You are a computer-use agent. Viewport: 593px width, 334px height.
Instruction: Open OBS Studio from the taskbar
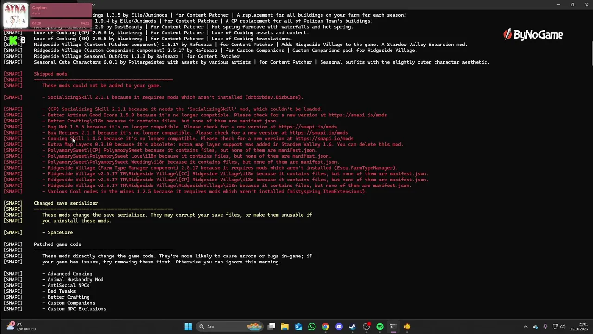[x=366, y=327]
